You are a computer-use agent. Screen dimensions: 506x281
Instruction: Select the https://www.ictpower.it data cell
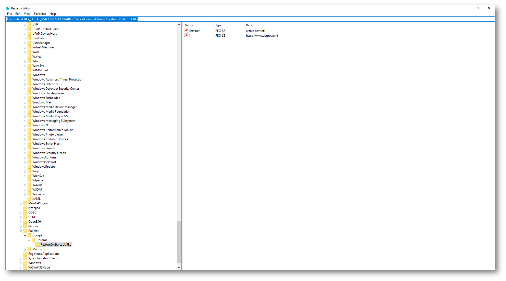(262, 36)
